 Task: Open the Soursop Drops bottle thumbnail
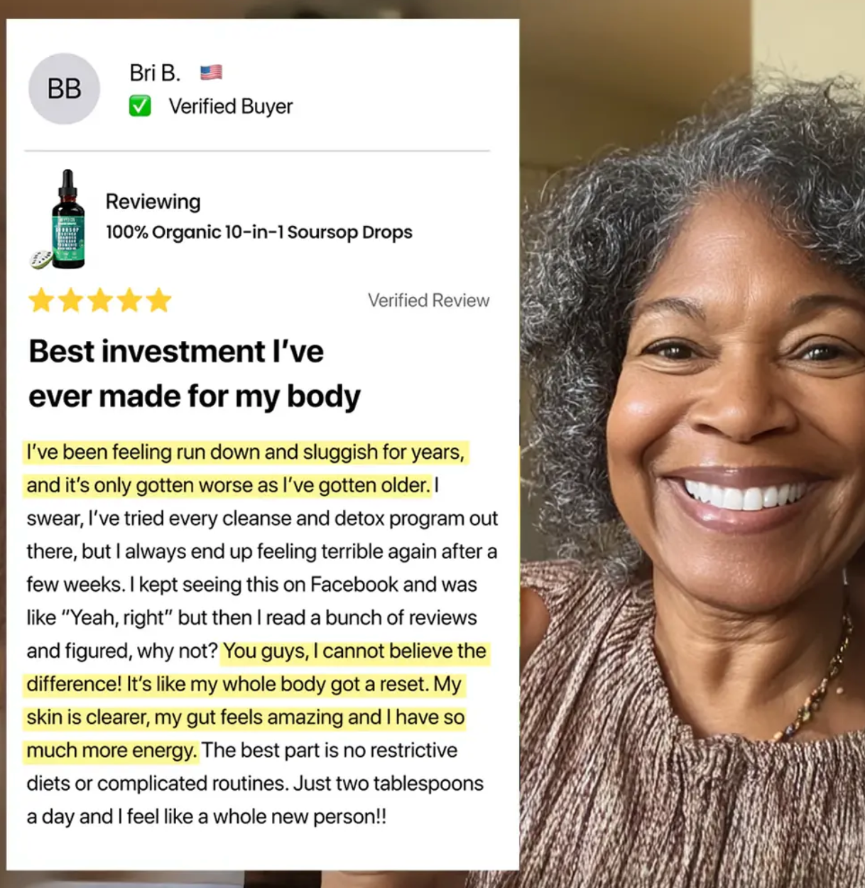point(68,219)
